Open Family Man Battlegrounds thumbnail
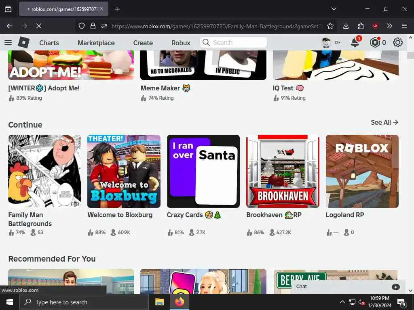 [44, 171]
